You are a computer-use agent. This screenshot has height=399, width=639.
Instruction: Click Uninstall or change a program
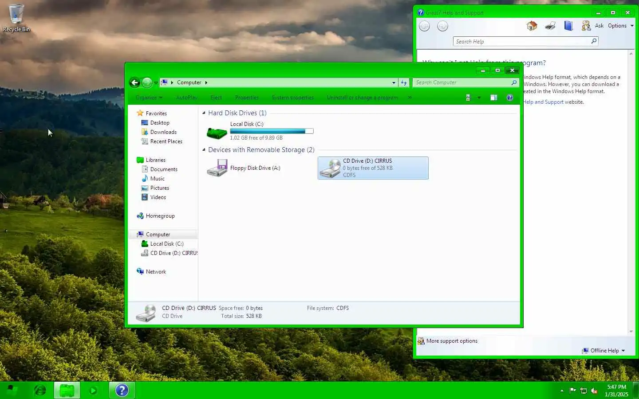(363, 98)
